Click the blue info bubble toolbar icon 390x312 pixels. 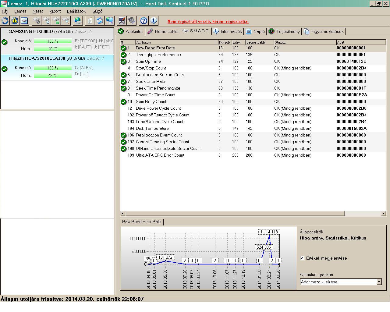coord(154,21)
